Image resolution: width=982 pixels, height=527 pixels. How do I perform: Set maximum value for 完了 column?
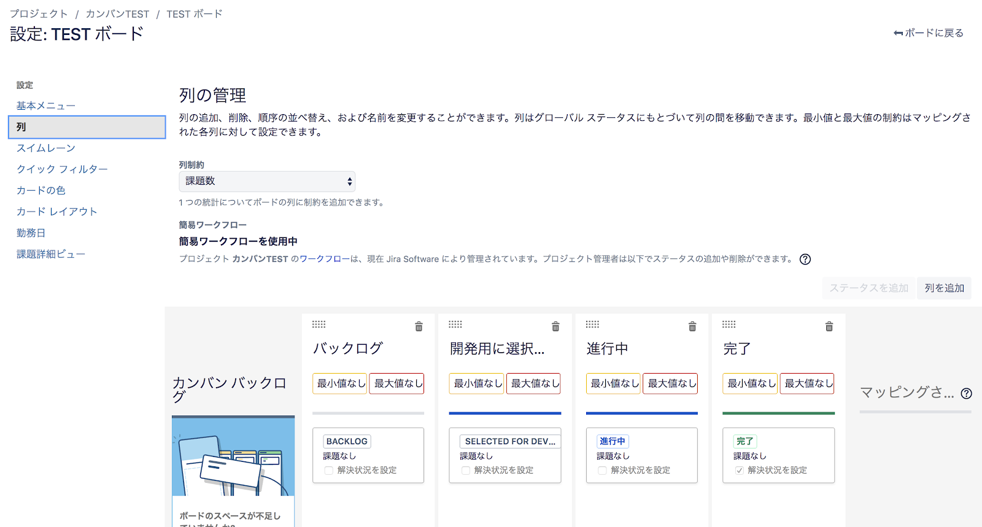click(807, 383)
